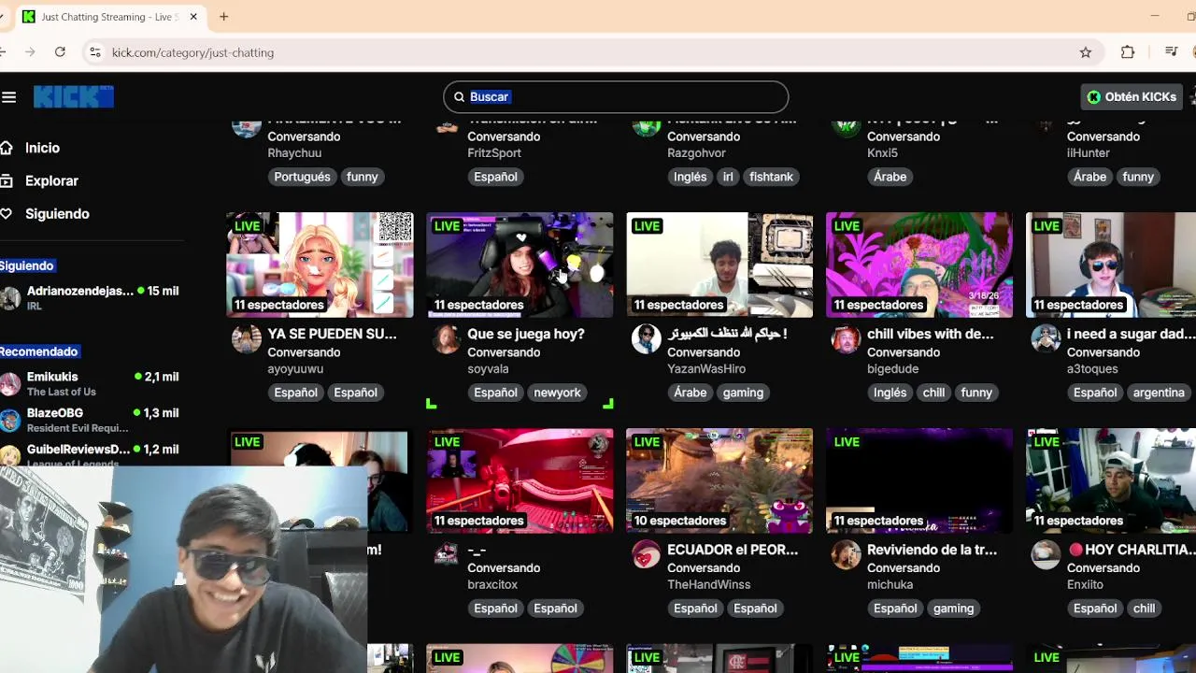
Task: Open ayoyuuwu channel avatar
Action: (247, 338)
